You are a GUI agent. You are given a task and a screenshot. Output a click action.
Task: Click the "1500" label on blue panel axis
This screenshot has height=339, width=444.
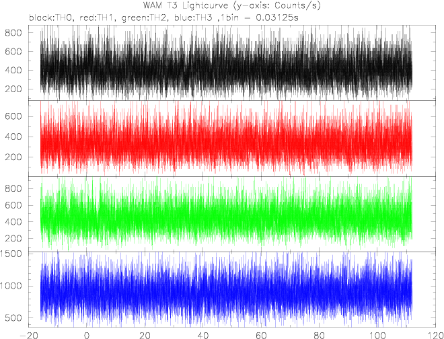coord(11,254)
